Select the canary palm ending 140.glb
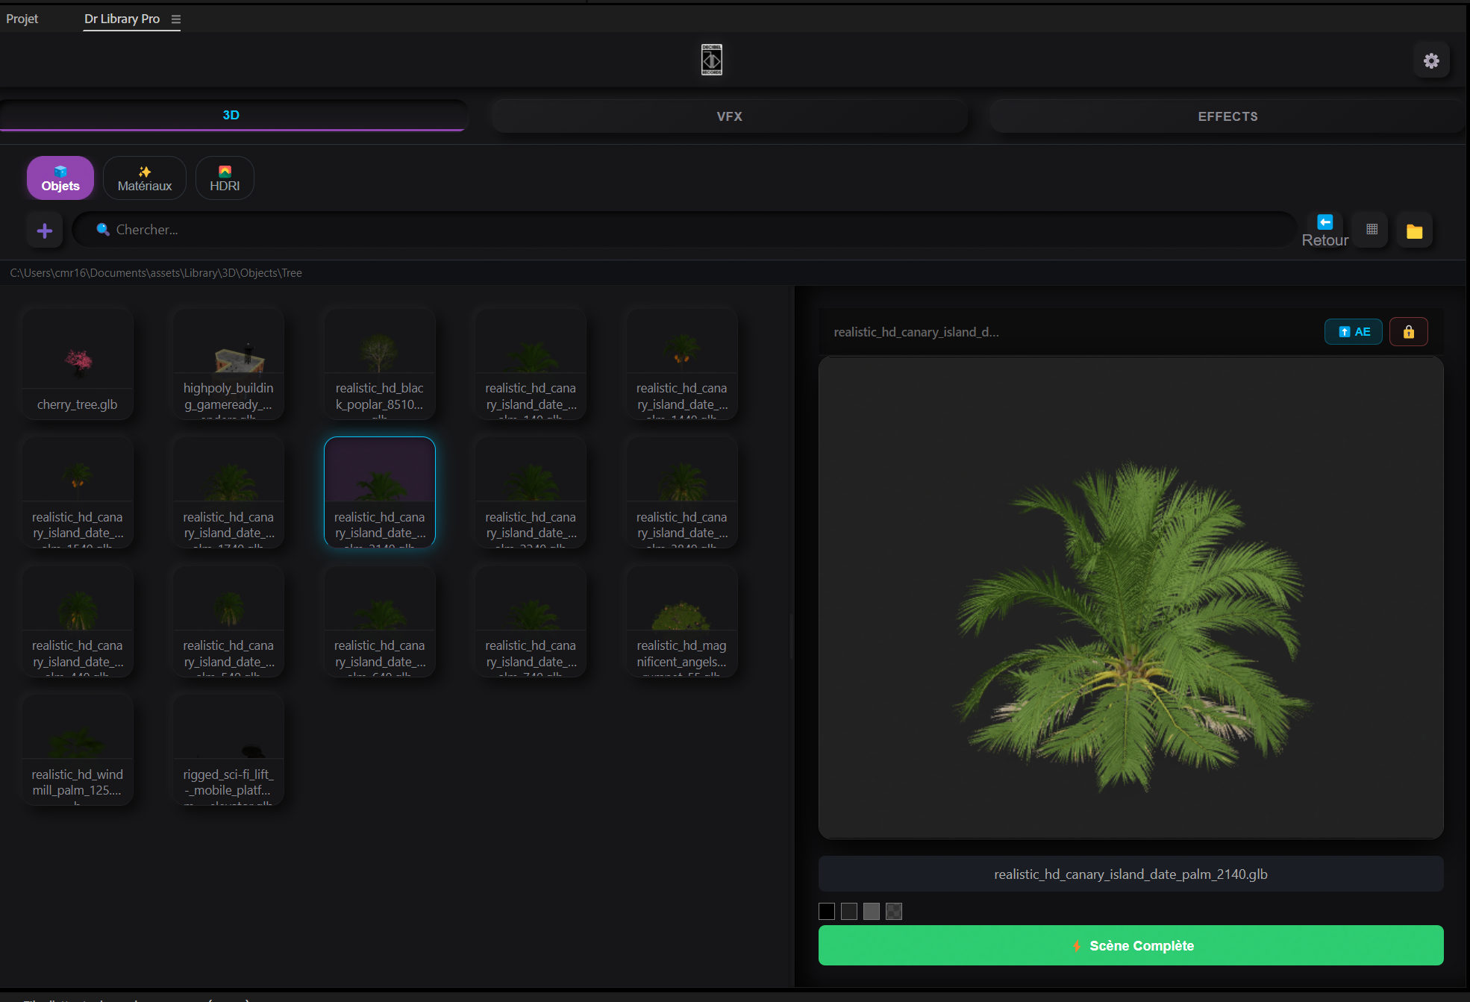The image size is (1470, 1002). click(531, 364)
